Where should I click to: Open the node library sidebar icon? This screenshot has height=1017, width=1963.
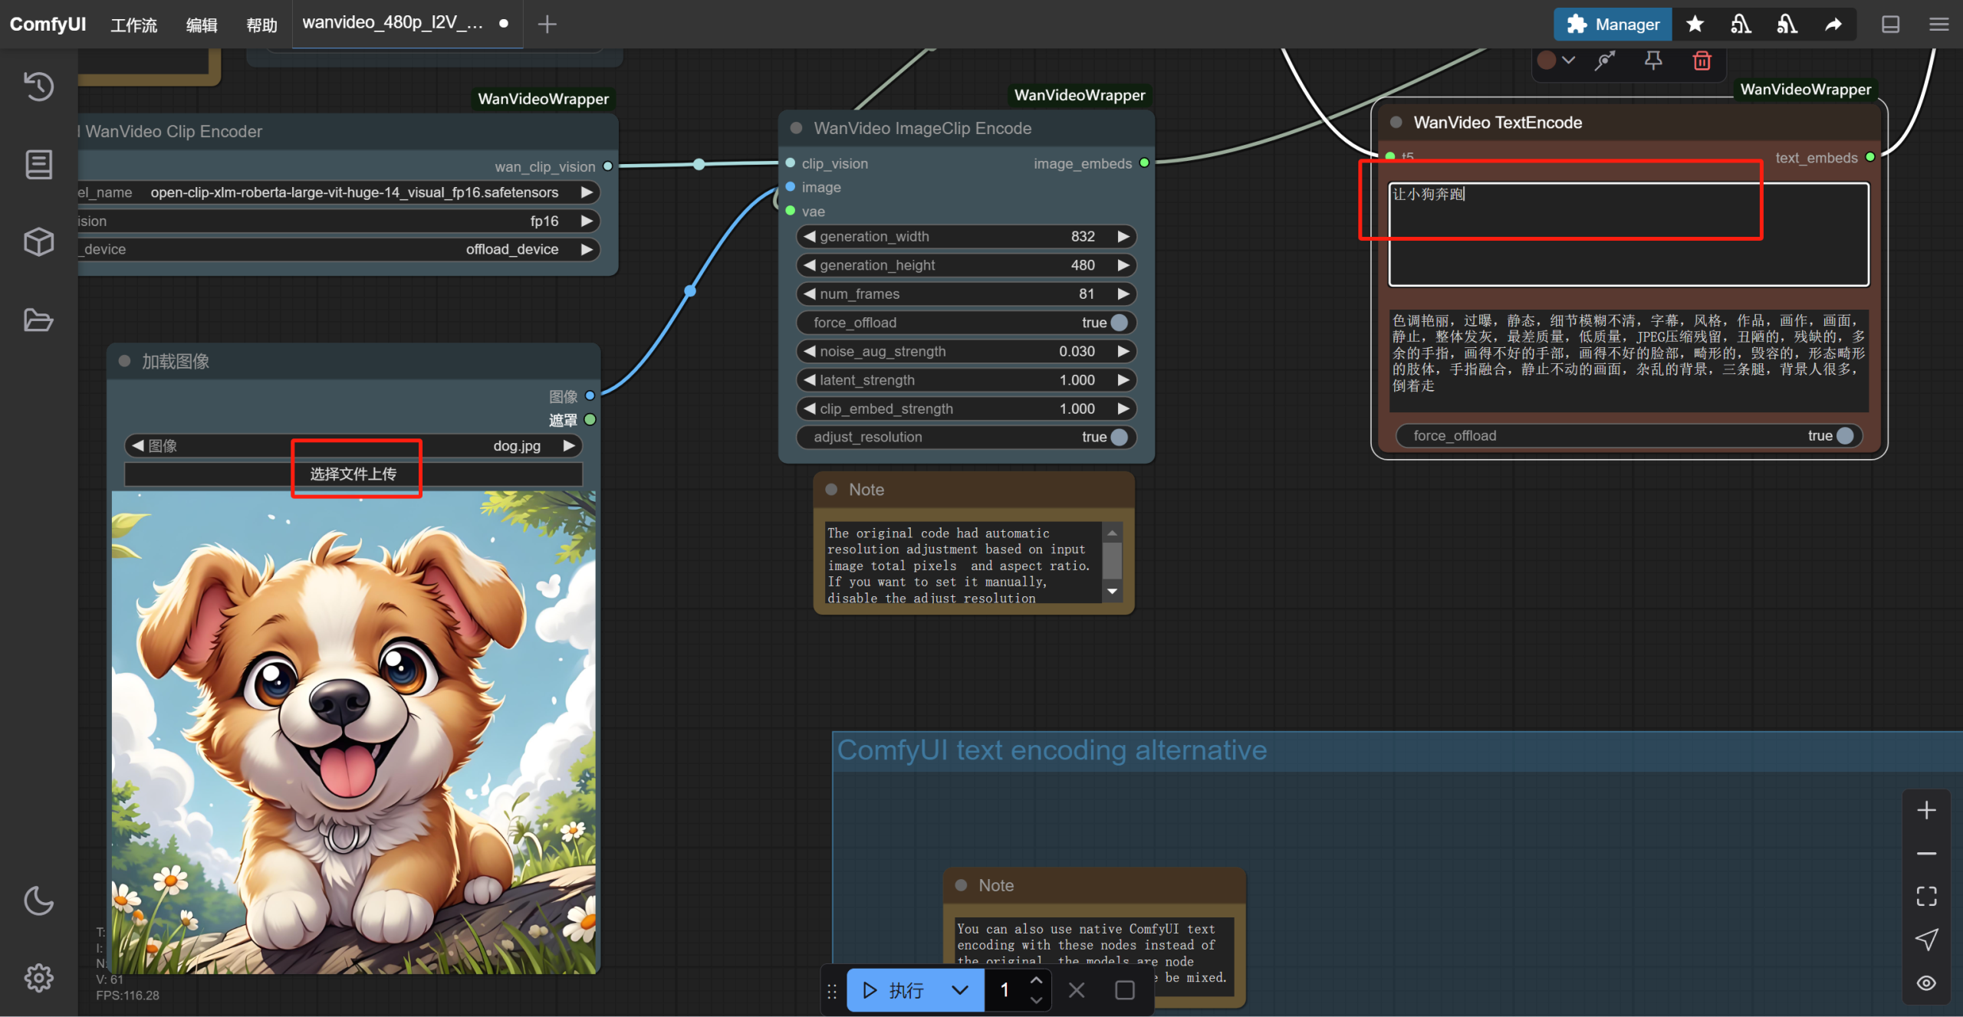point(38,164)
